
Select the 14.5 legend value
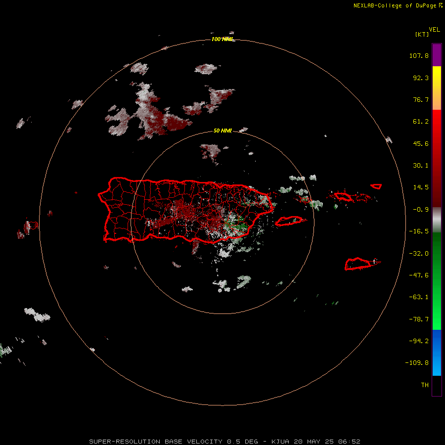pos(421,187)
